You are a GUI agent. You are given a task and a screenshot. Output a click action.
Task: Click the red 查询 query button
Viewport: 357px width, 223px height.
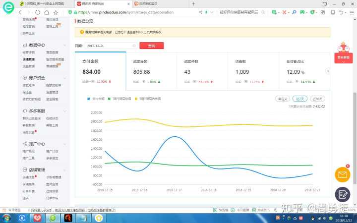click(152, 46)
